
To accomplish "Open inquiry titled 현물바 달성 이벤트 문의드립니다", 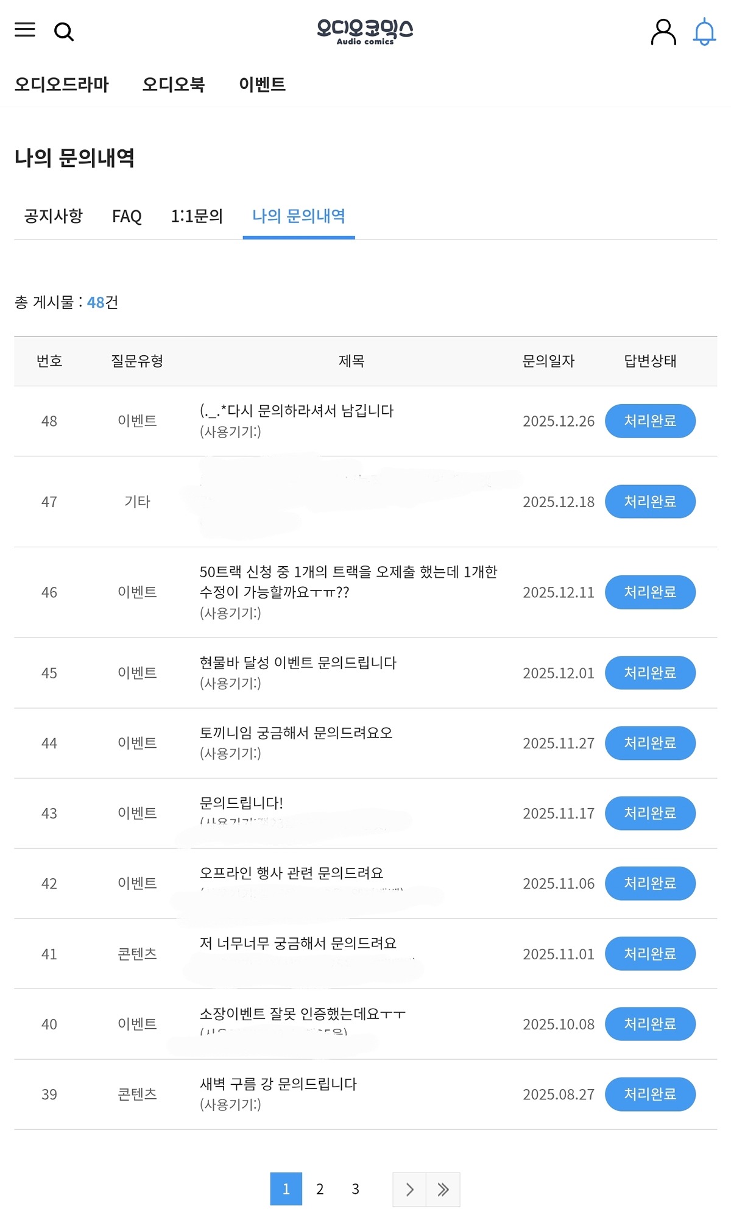I will 298,662.
